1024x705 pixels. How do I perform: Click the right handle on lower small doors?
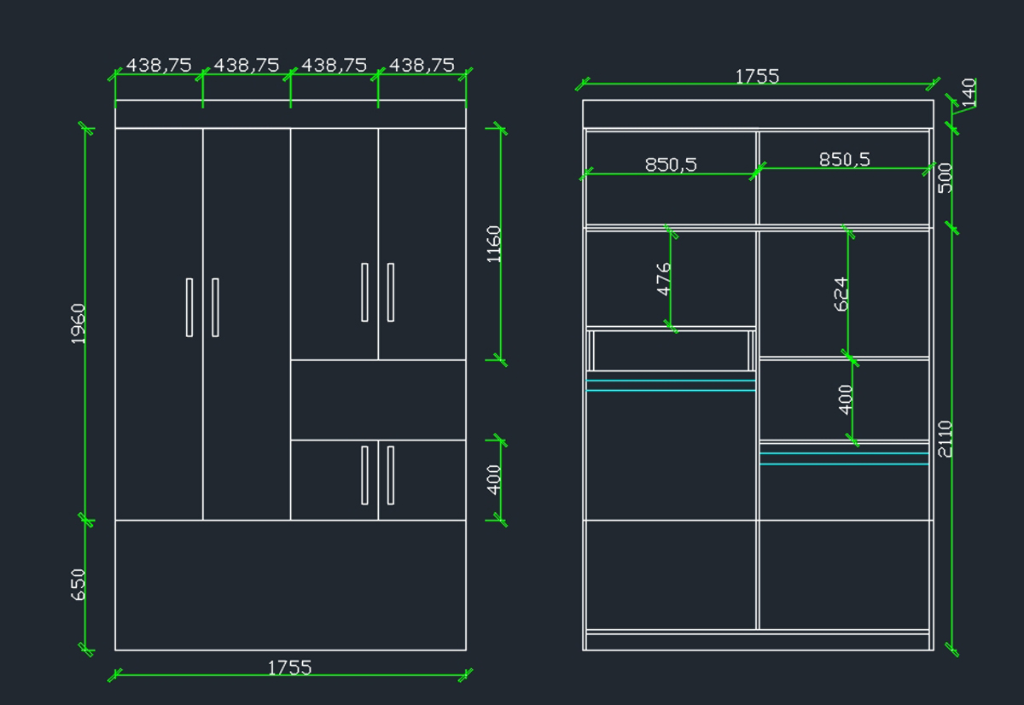click(x=391, y=475)
